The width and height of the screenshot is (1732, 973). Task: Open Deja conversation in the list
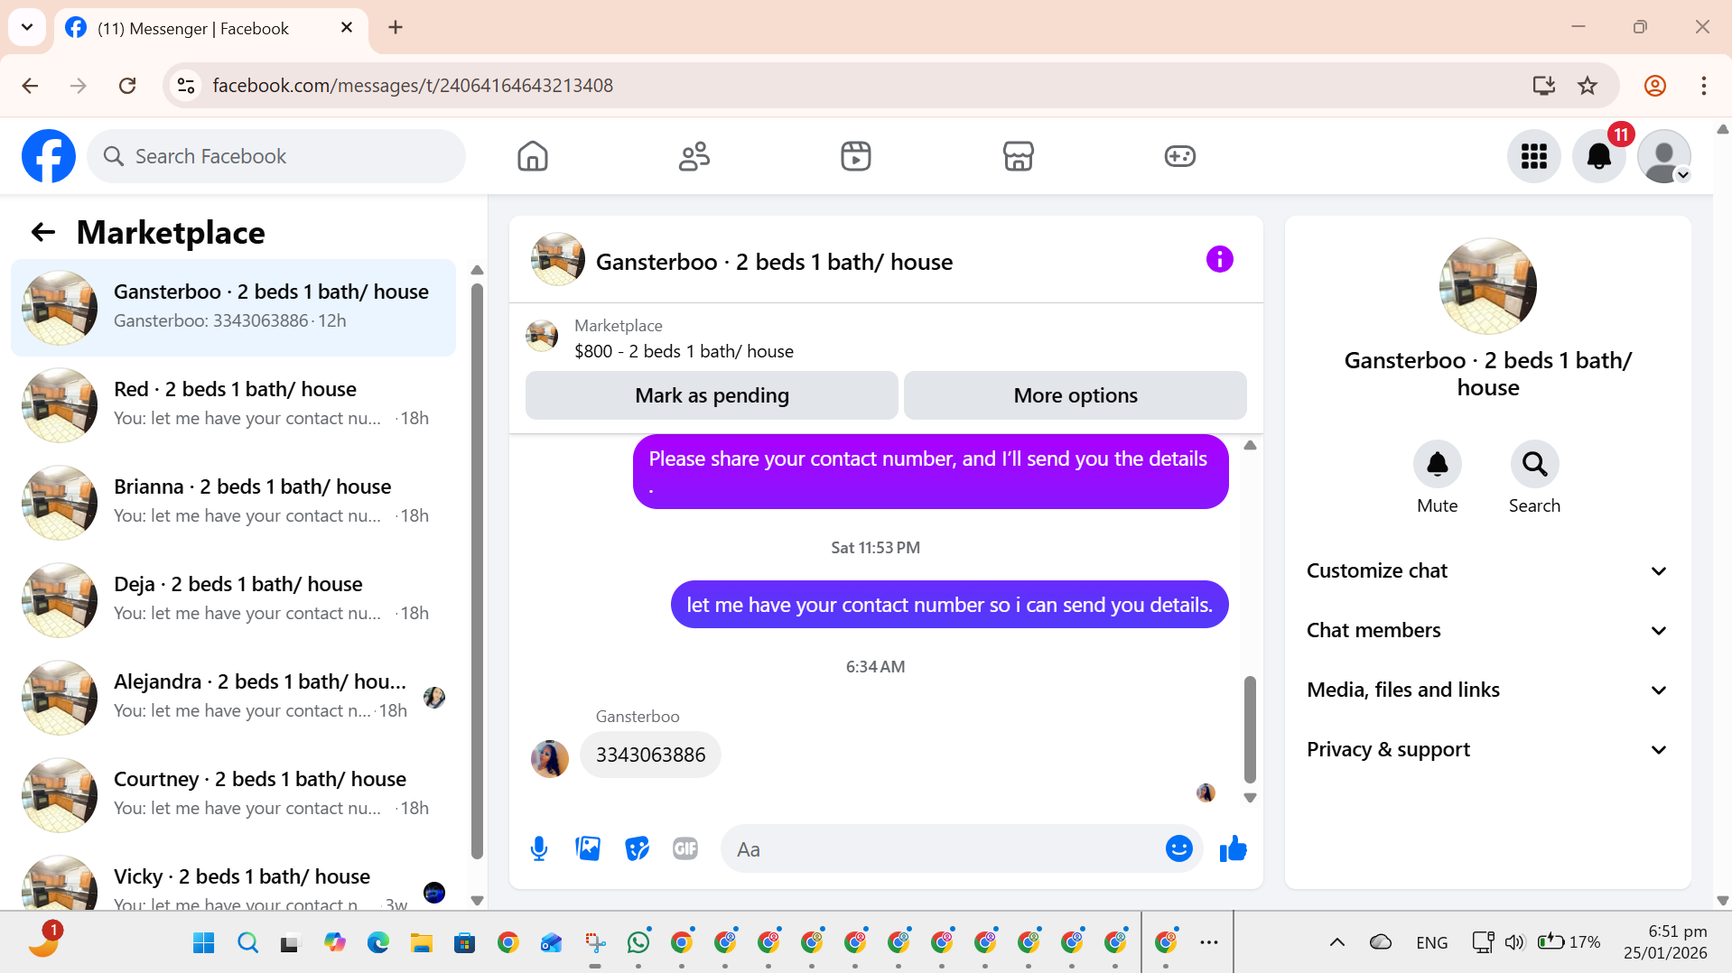coord(233,600)
